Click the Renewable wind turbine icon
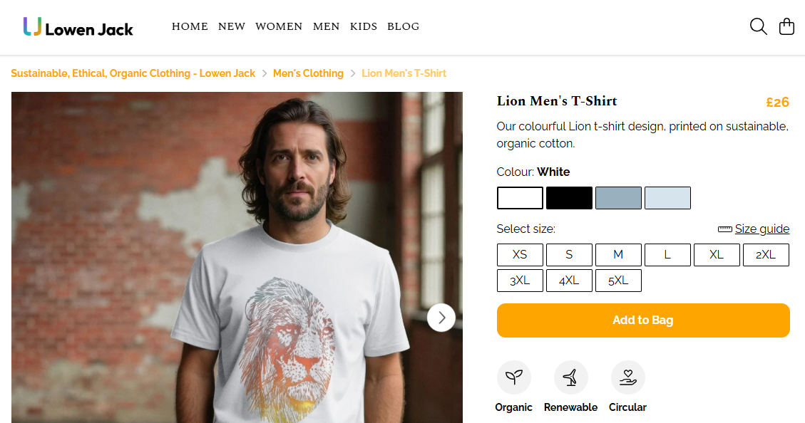 click(570, 377)
